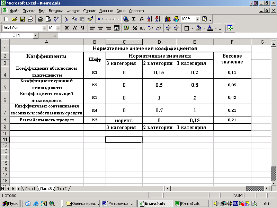
Task: Apply percent style formatting
Action: pos(135,28)
